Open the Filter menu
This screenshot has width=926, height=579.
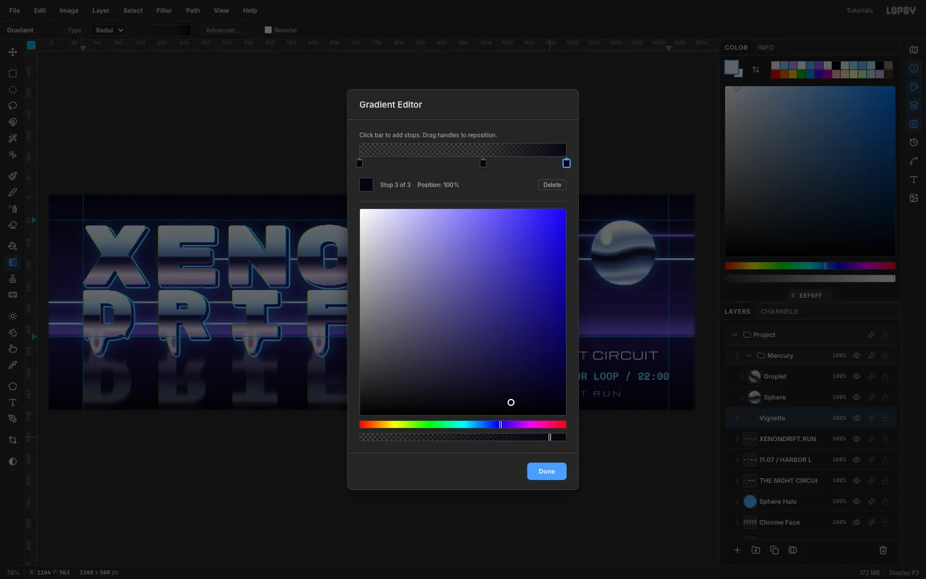[x=164, y=10]
